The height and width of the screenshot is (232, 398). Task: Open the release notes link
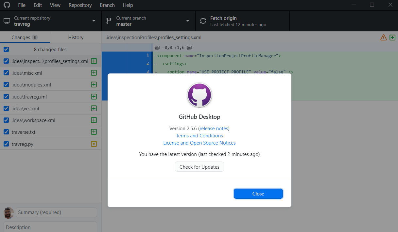pos(214,128)
